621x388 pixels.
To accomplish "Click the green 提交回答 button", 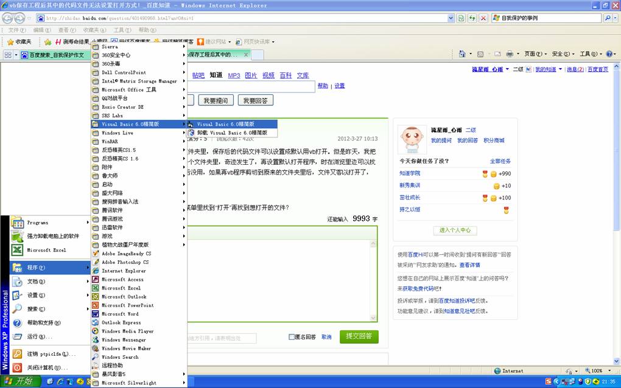I will click(x=359, y=336).
